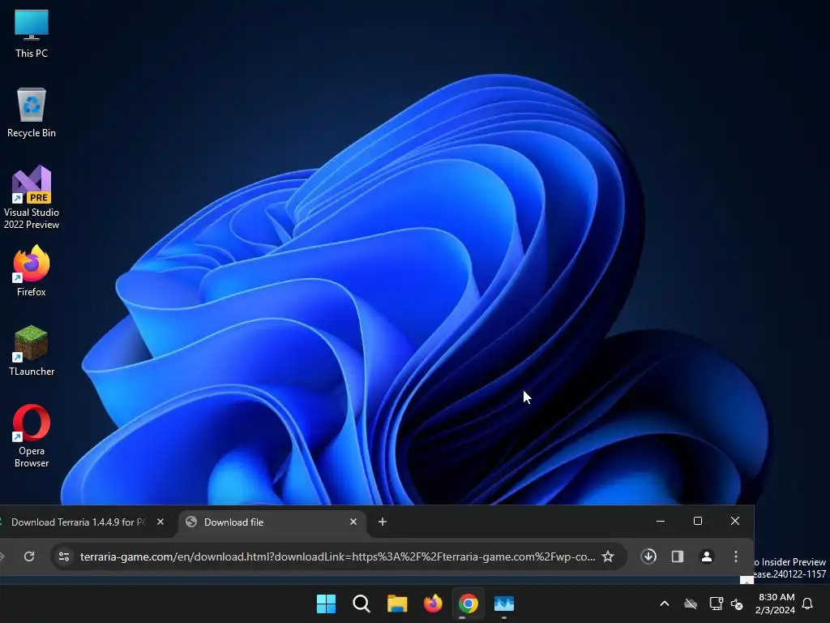Open Firefox from the taskbar
The width and height of the screenshot is (830, 623).
[x=433, y=604]
